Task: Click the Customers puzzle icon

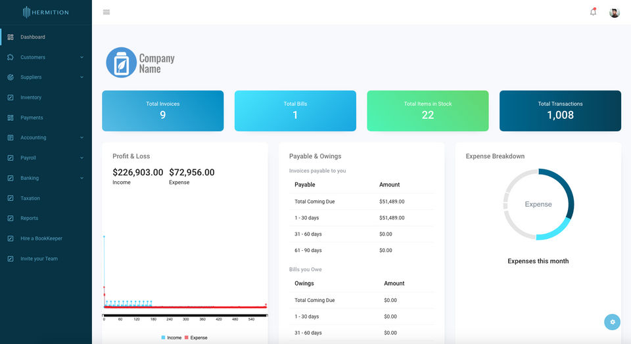Action: (11, 57)
